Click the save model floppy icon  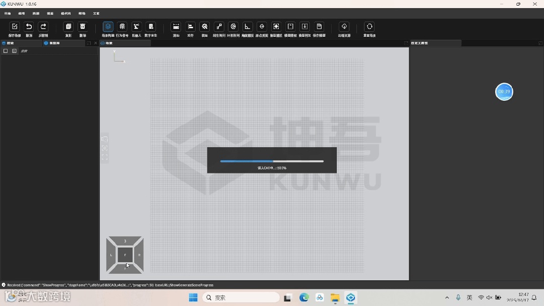(319, 27)
